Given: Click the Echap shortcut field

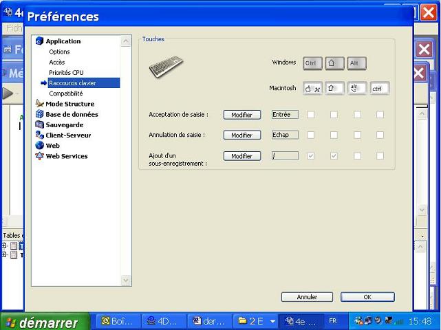Looking at the screenshot, I should tap(285, 135).
